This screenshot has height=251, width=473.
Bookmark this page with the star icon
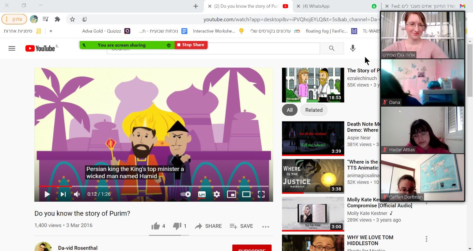pyautogui.click(x=72, y=19)
